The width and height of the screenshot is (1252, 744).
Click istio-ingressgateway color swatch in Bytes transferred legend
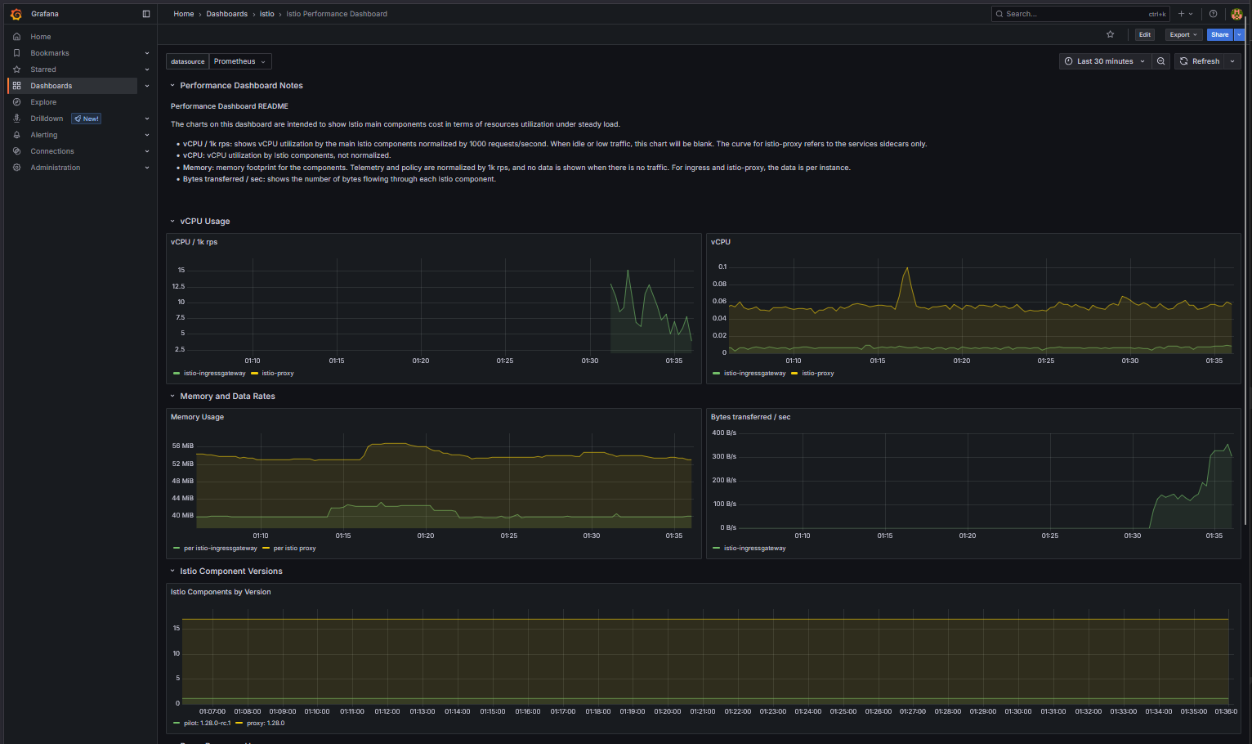pos(717,549)
